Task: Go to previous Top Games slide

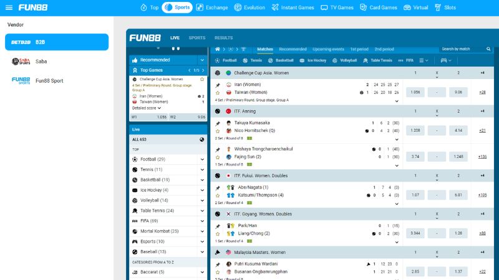Action: tap(190, 70)
